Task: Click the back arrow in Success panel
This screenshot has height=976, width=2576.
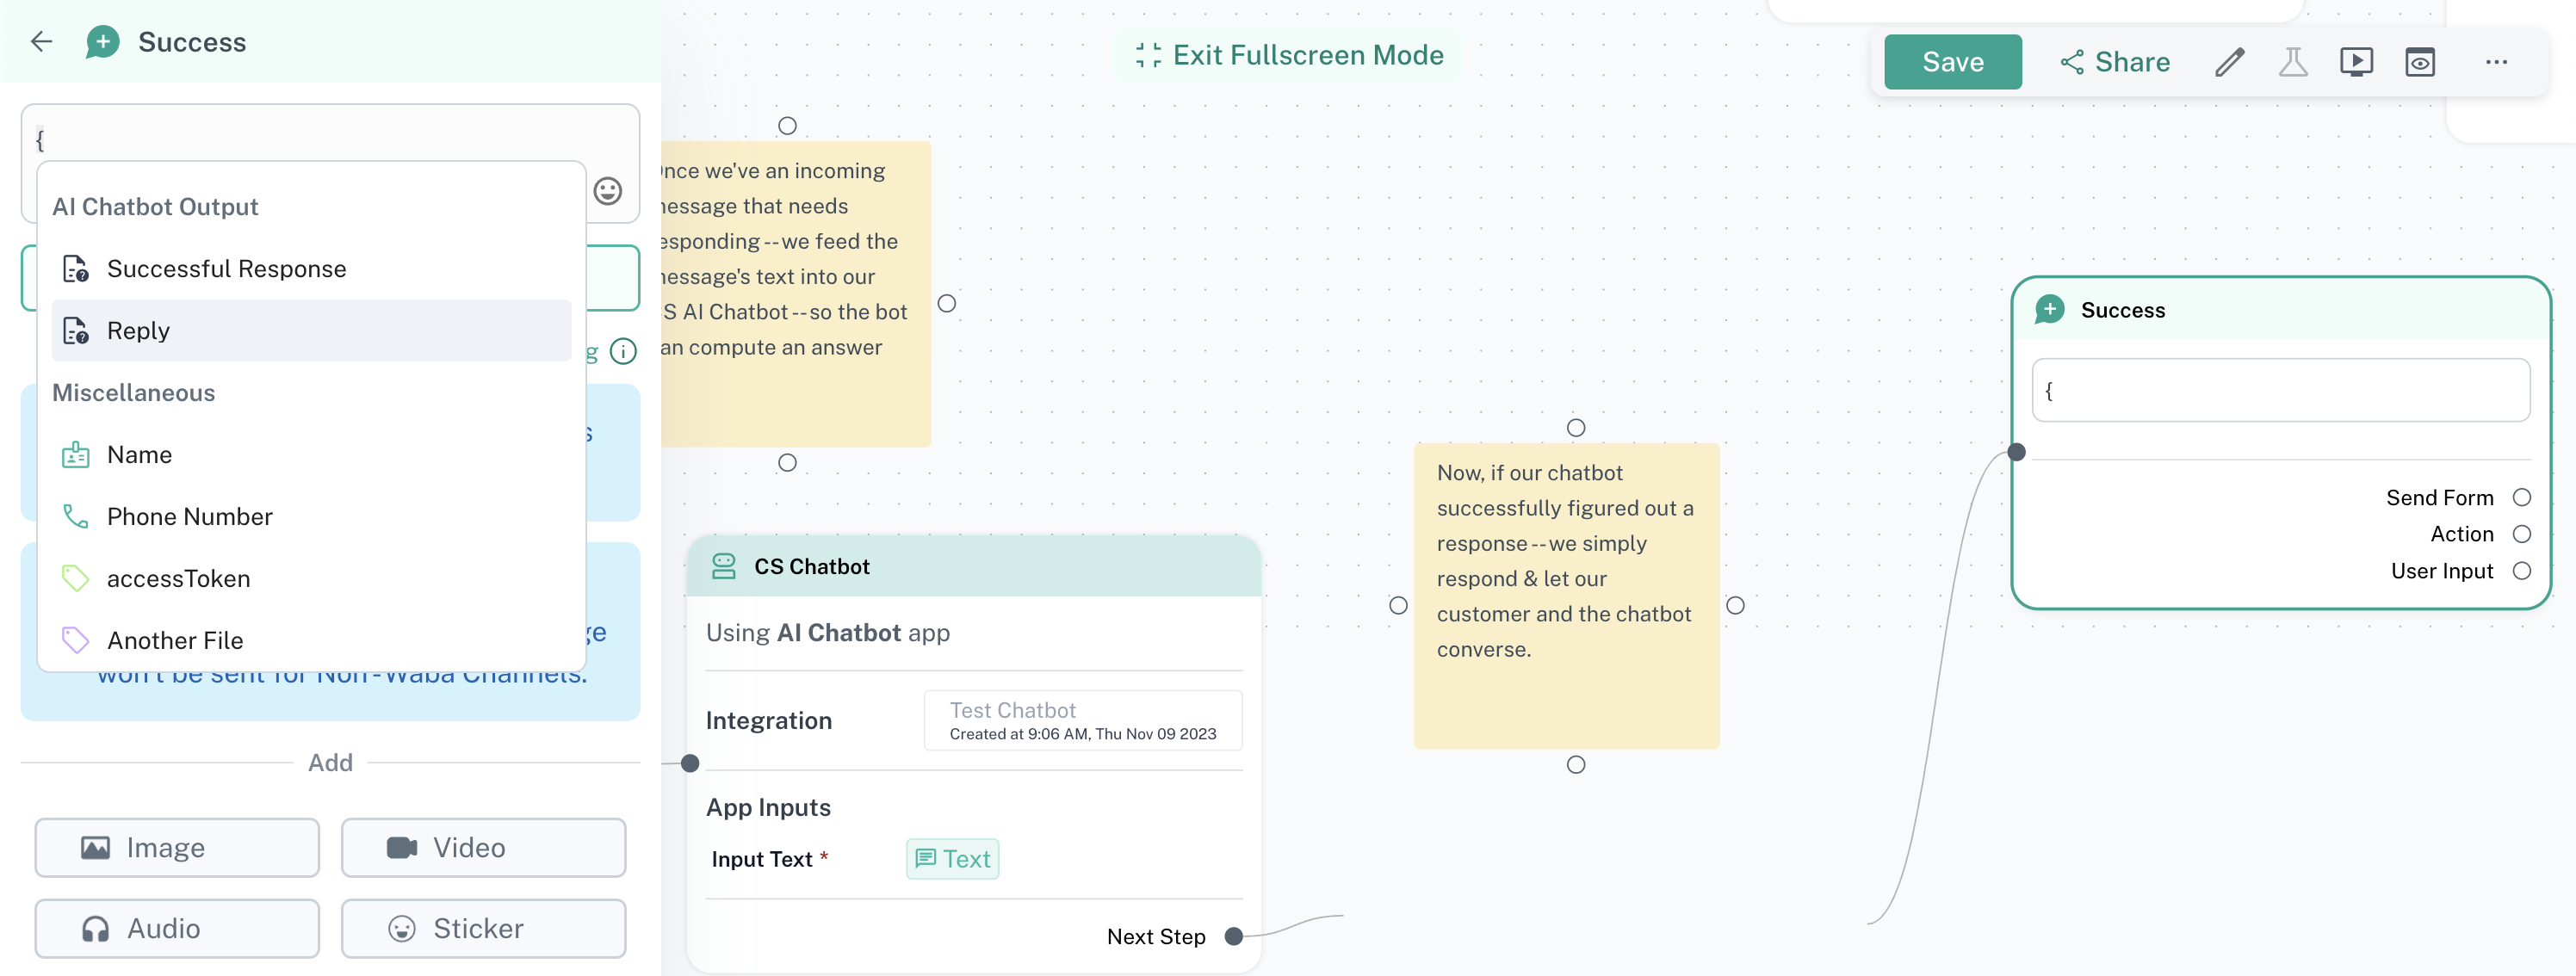Action: click(41, 42)
